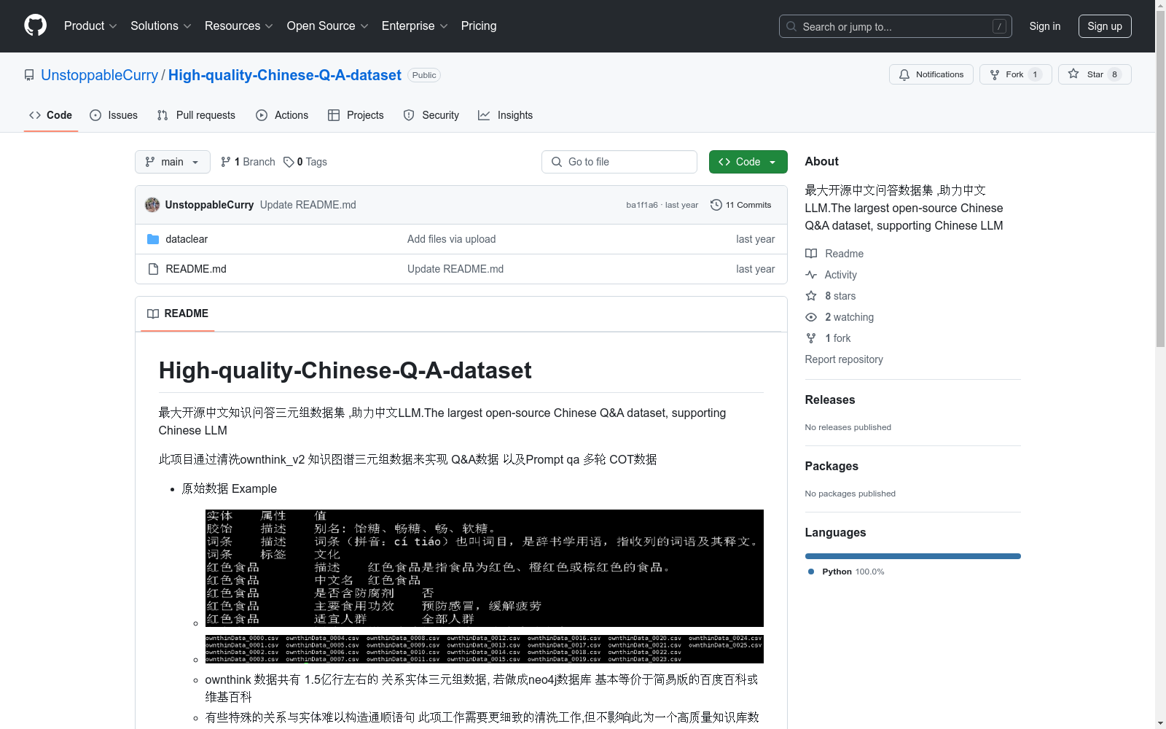1166x729 pixels.
Task: Click the UnstoppableCurry committer avatar
Action: [x=152, y=205]
